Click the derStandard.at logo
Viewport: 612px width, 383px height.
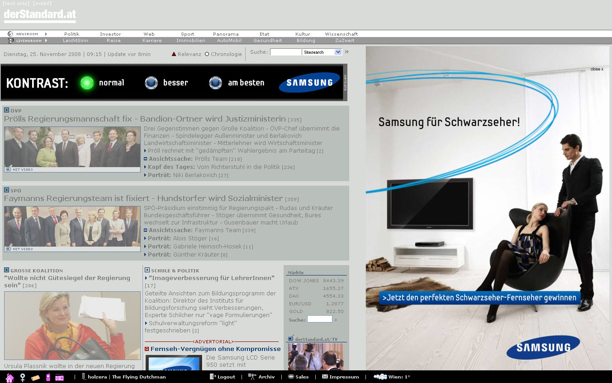40,15
